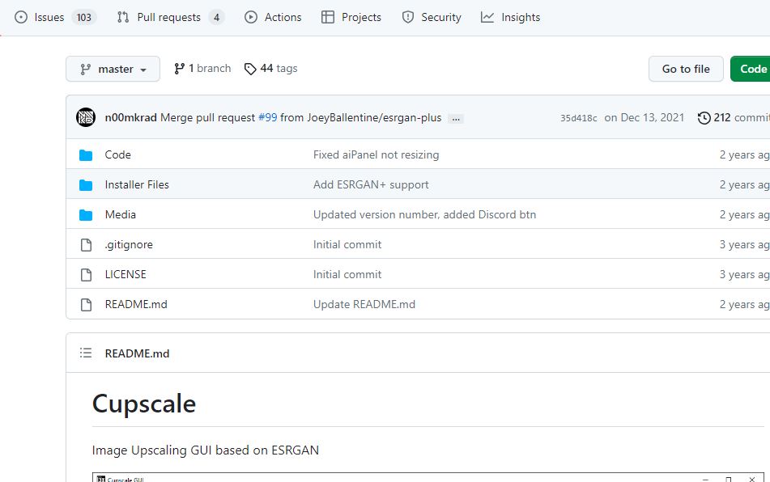This screenshot has width=770, height=482.
Task: Click the tag icon beside '44 tags'
Action: tap(250, 69)
